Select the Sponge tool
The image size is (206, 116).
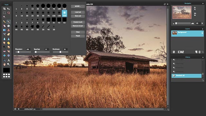9,43
